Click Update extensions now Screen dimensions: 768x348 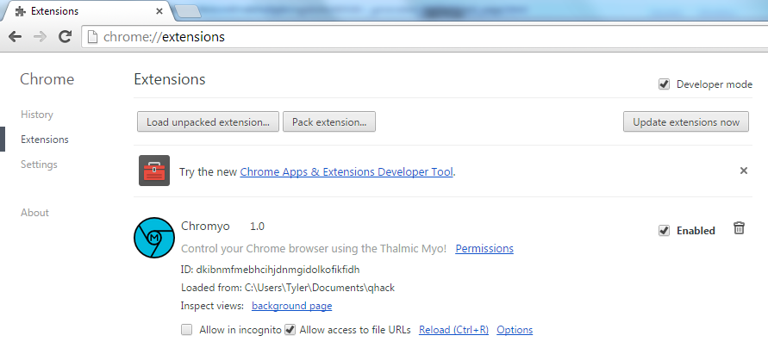(x=686, y=121)
